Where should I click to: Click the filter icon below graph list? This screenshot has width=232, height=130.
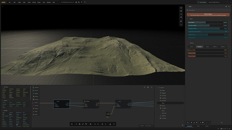point(183,125)
